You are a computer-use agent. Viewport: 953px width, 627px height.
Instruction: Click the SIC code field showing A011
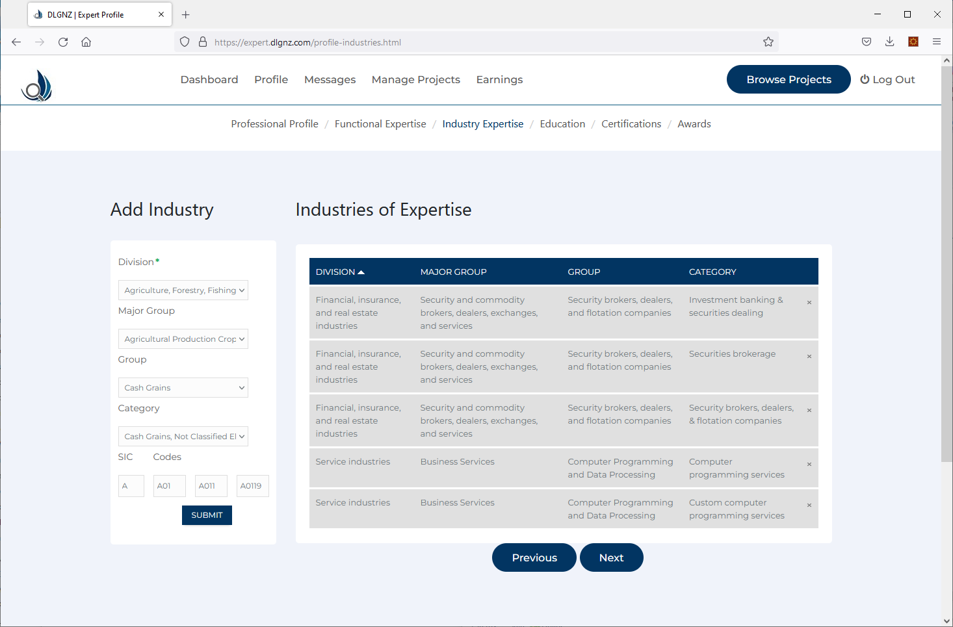click(x=211, y=486)
